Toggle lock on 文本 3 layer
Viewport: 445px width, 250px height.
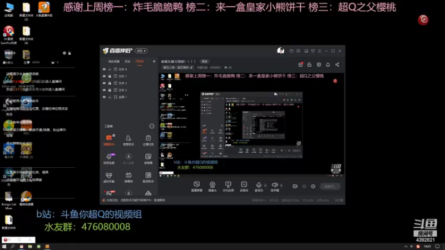[x=110, y=83]
